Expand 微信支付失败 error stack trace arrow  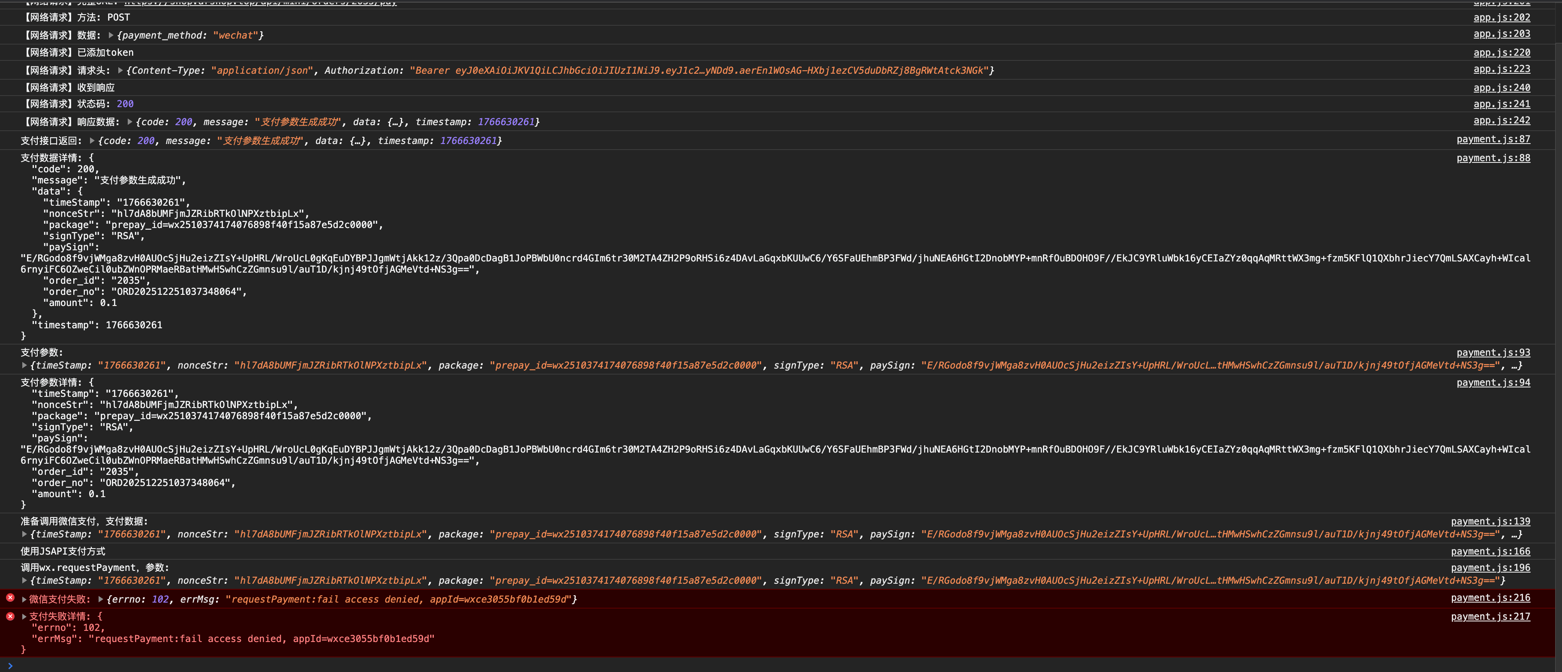(24, 599)
